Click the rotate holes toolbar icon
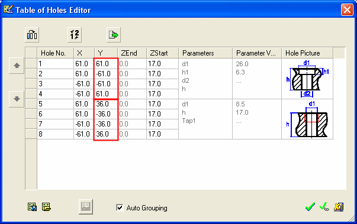The width and height of the screenshot is (357, 224). [x=32, y=35]
